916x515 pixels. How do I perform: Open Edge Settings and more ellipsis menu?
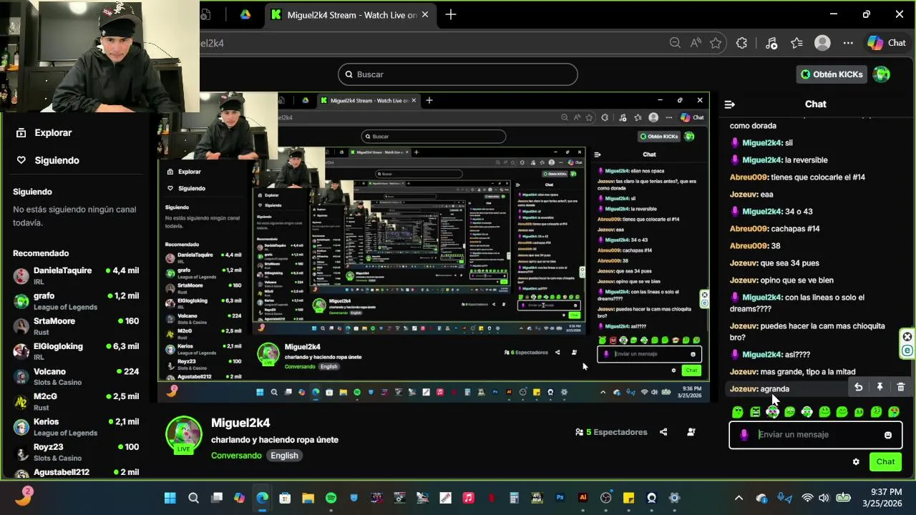848,43
